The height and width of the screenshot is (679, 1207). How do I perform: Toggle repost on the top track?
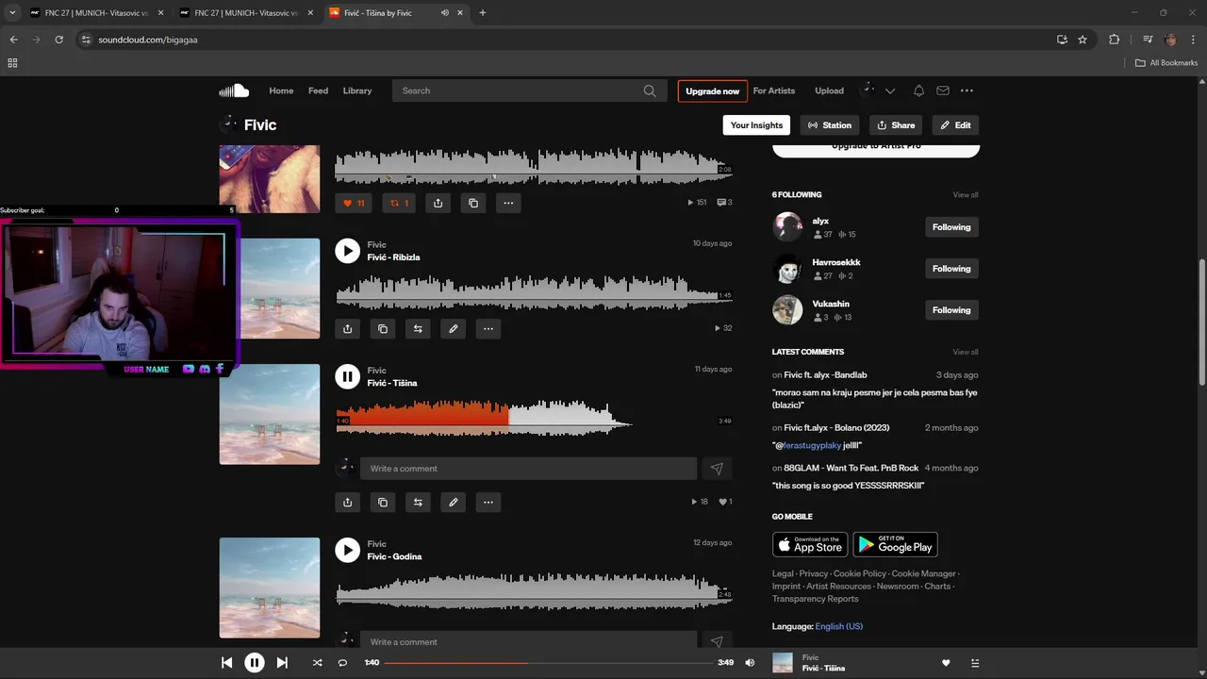coord(400,203)
